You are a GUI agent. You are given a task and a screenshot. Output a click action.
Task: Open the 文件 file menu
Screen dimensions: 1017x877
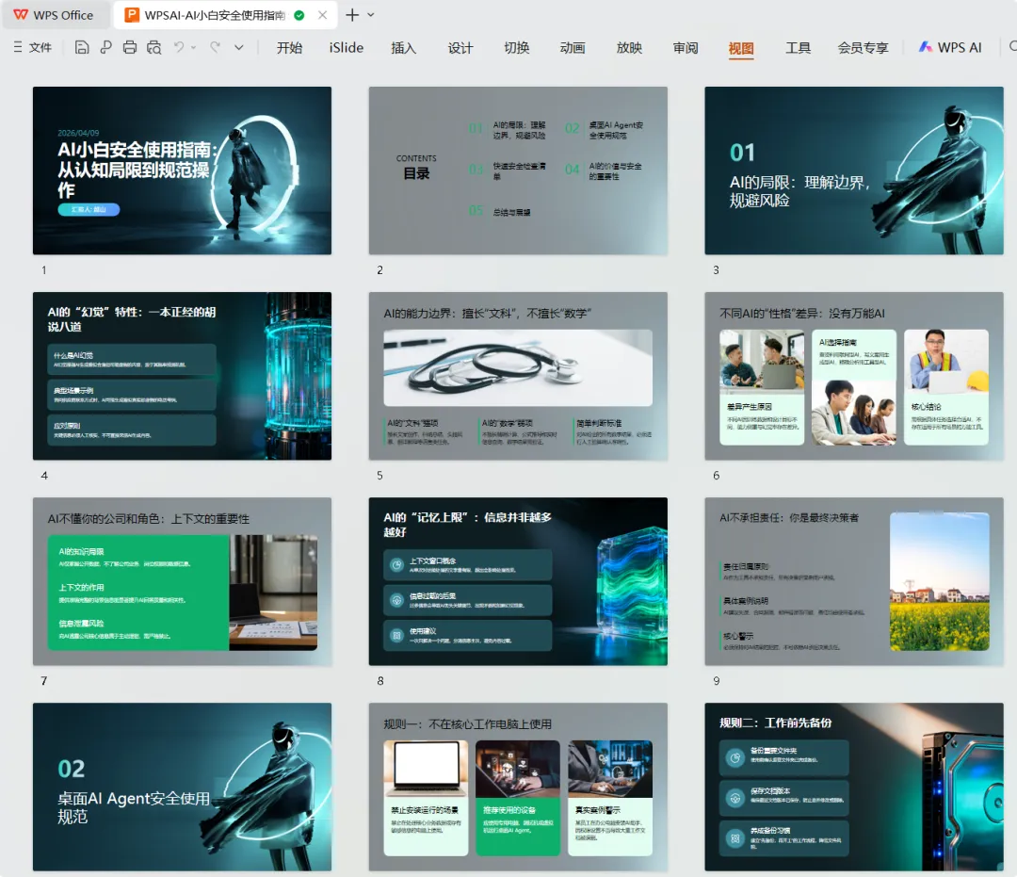[32, 47]
